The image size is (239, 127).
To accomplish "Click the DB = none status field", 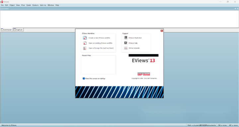I will pos(222,125).
